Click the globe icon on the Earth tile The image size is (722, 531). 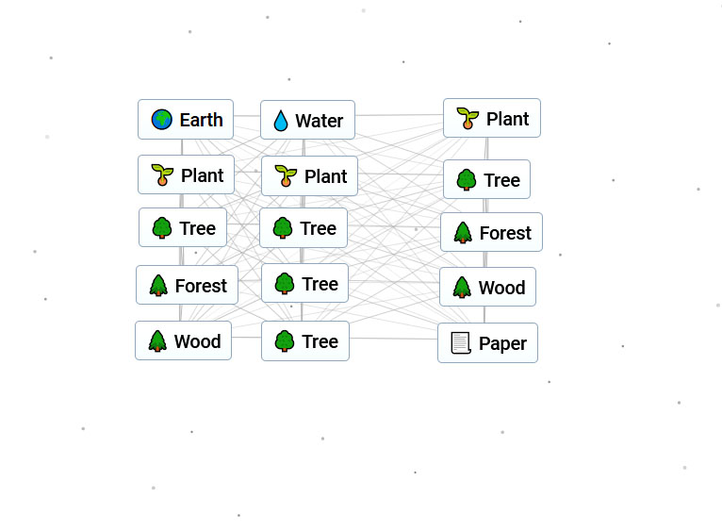[x=162, y=120]
